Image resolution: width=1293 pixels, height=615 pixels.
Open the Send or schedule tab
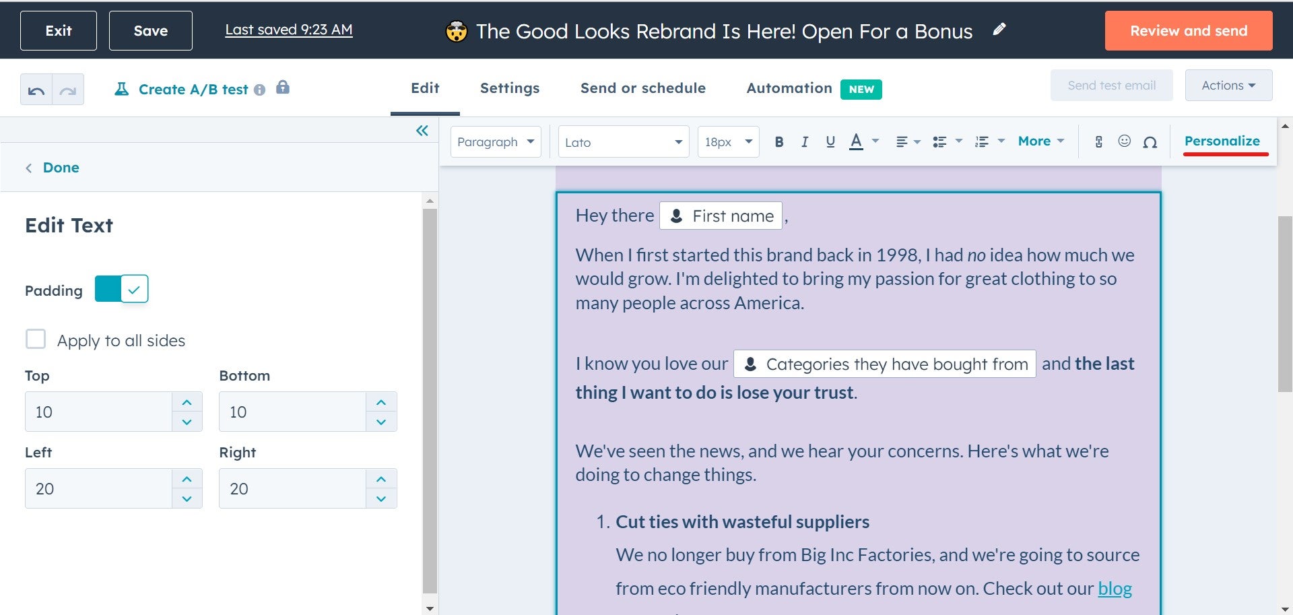[642, 88]
